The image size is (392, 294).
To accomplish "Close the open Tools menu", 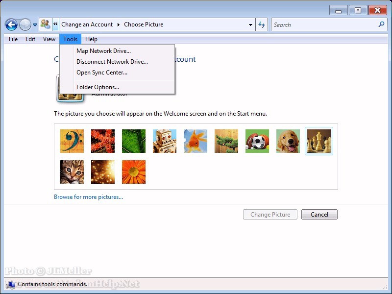I will pos(70,39).
